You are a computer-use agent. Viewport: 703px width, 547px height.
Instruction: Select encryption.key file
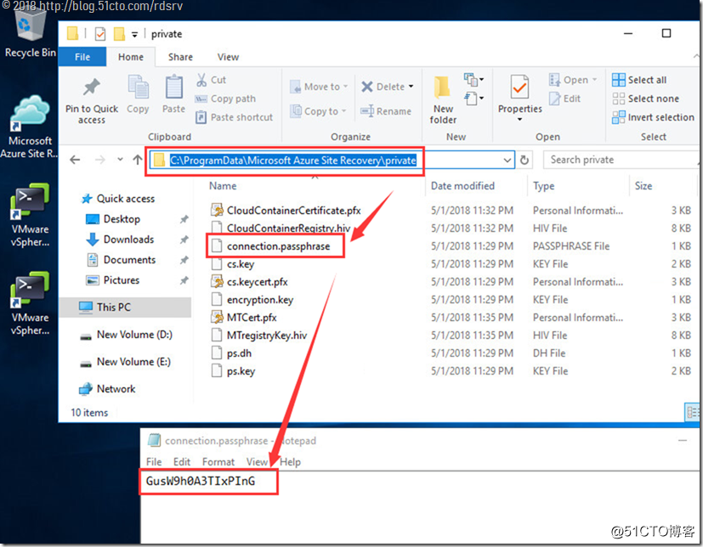click(x=252, y=300)
